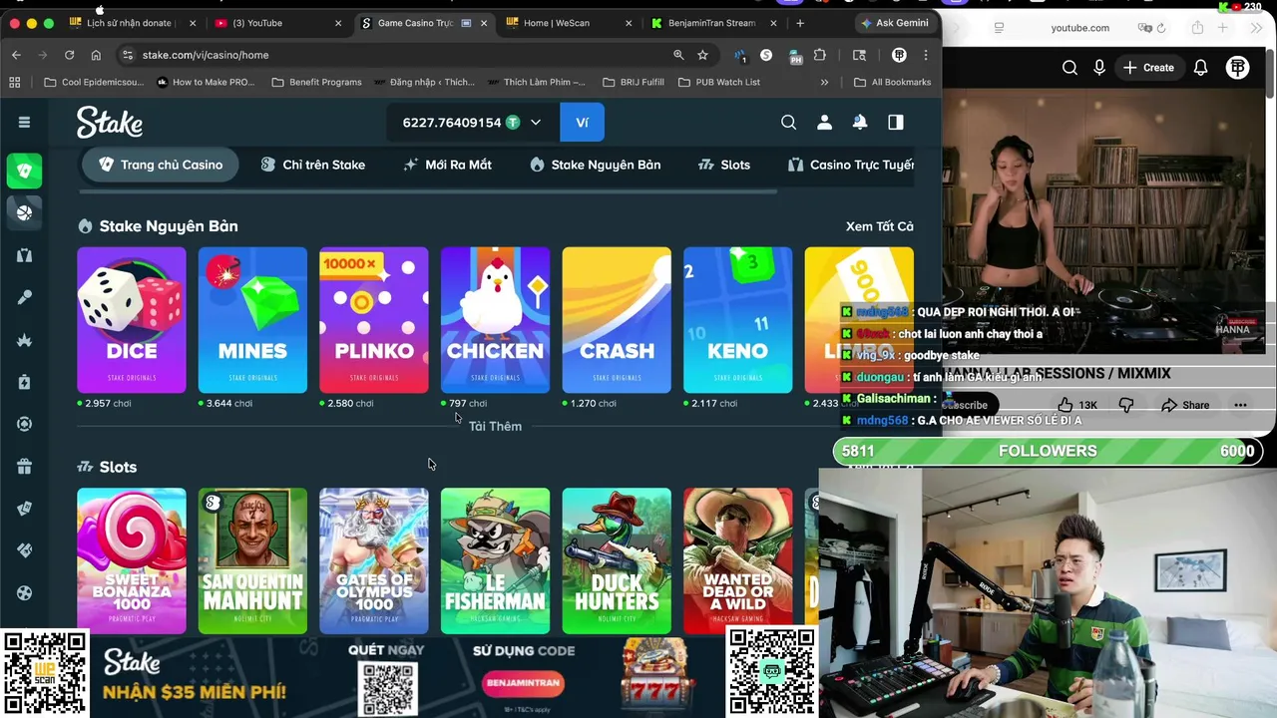Click YouTube Share button
1277x718 pixels.
click(1185, 405)
